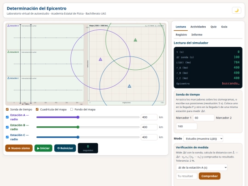Click the Tu resultado input field
248x186 pixels.
click(186, 176)
